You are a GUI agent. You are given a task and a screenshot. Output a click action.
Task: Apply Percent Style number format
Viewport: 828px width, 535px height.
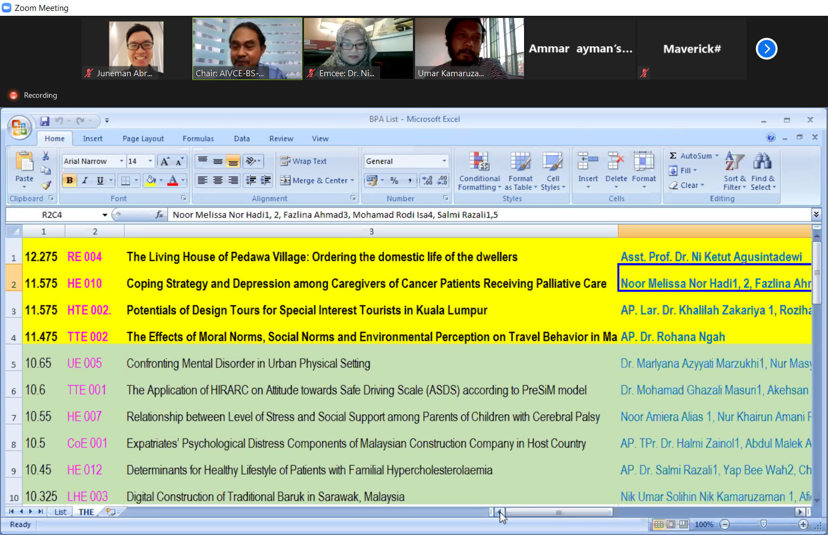[394, 180]
